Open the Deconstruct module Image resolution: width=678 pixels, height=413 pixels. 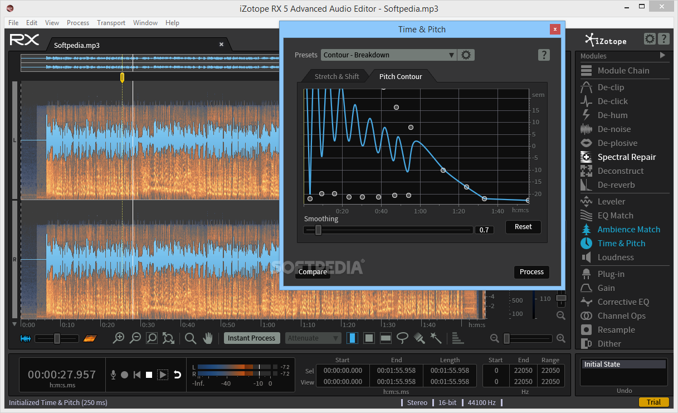click(x=620, y=171)
